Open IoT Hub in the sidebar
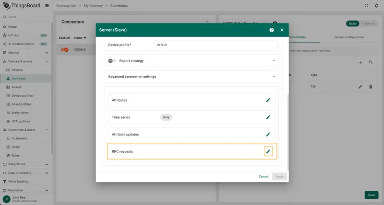Image resolution: width=384 pixels, height=205 pixels. (x=26, y=35)
